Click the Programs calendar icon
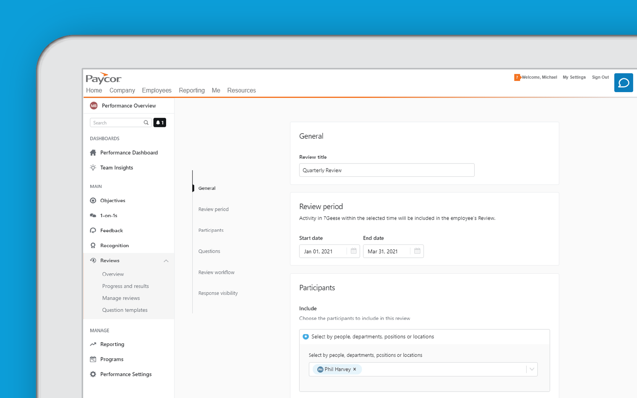637x398 pixels. [x=93, y=359]
